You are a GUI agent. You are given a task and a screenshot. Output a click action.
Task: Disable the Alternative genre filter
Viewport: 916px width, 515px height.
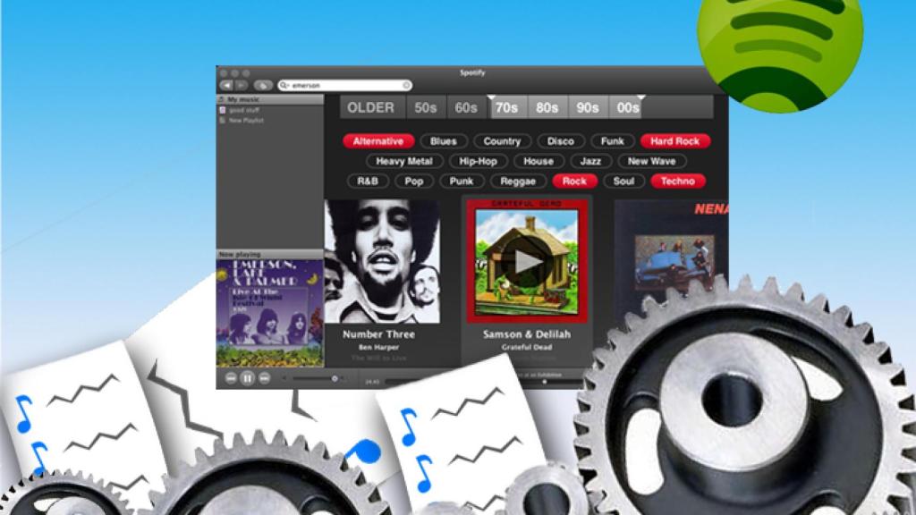tap(378, 141)
